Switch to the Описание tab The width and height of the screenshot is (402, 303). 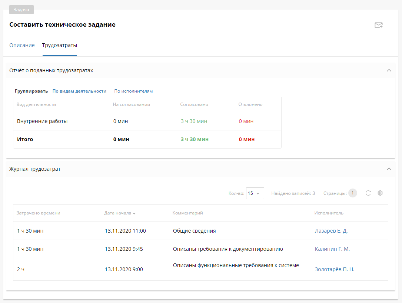pos(22,45)
